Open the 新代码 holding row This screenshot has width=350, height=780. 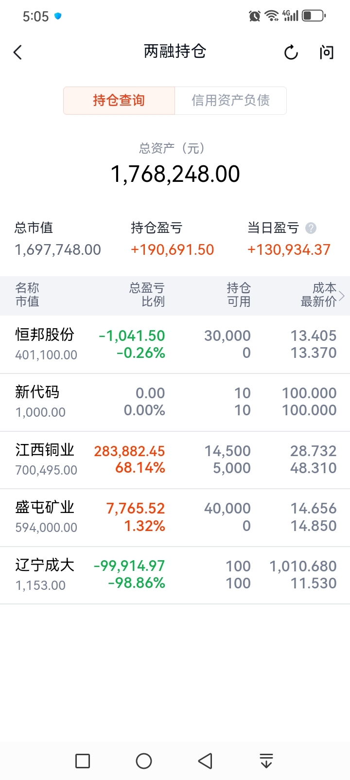(175, 402)
